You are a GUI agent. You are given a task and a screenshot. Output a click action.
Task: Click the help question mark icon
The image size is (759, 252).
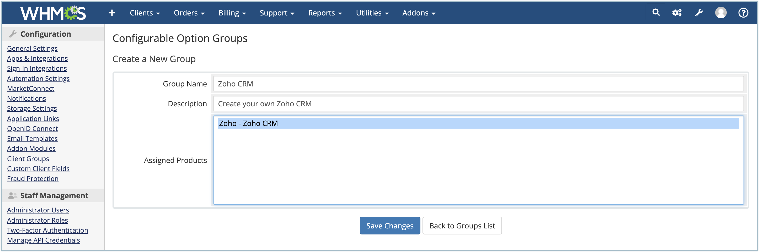(x=743, y=13)
